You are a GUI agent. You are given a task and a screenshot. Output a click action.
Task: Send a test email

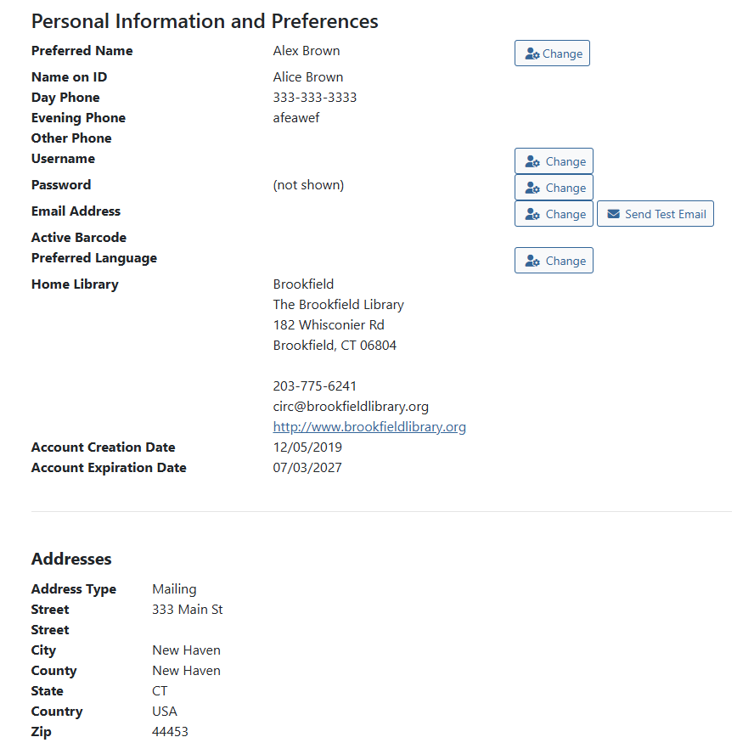pos(655,213)
